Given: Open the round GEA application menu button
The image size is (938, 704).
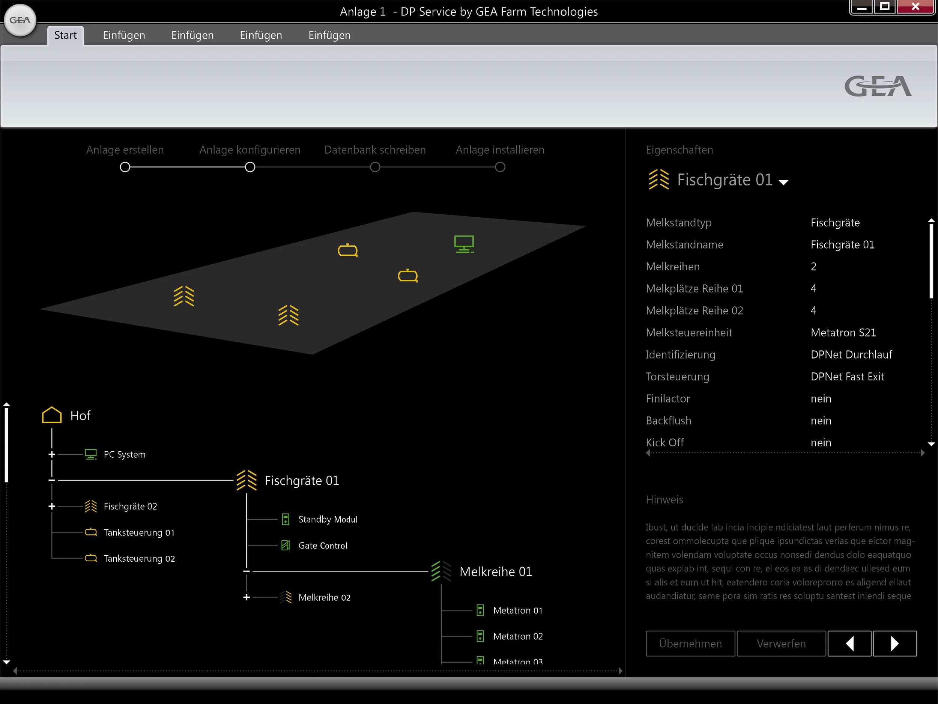Looking at the screenshot, I should (20, 20).
